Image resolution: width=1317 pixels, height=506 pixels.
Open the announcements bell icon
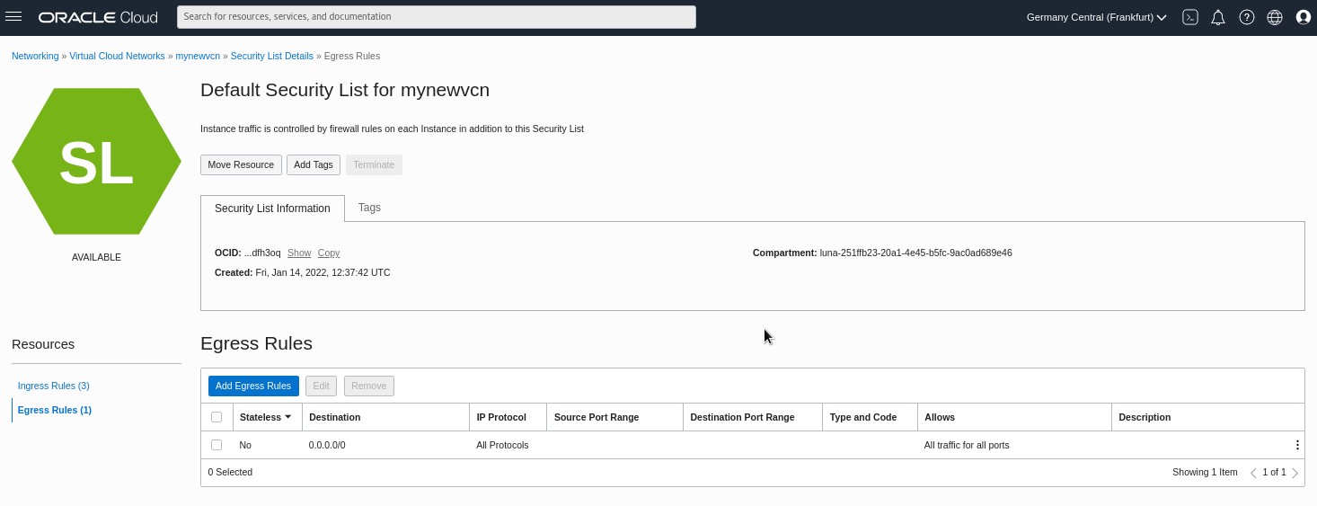[x=1218, y=17]
